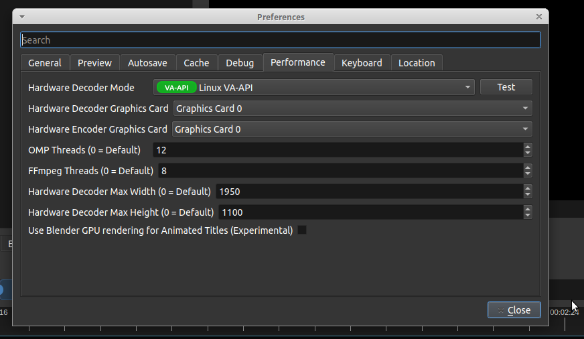Click the OMP Threads value field
This screenshot has width=584, height=339.
338,150
